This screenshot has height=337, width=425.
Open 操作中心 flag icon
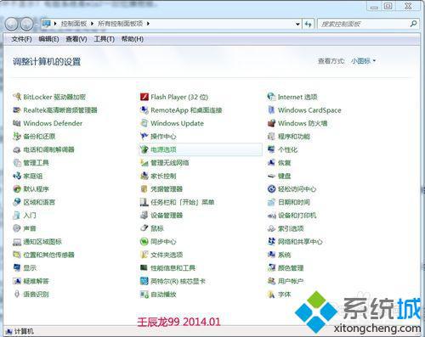144,137
